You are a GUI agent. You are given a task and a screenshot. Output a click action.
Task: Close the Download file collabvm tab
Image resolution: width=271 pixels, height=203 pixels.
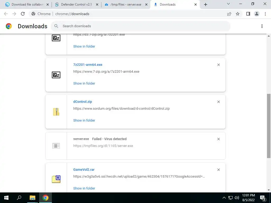coord(48,4)
